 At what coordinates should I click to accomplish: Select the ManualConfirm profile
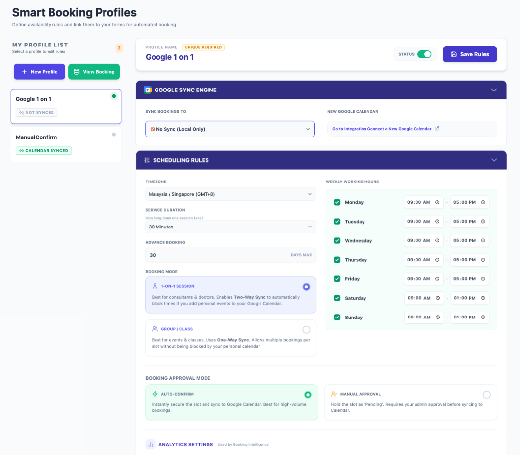coord(66,143)
